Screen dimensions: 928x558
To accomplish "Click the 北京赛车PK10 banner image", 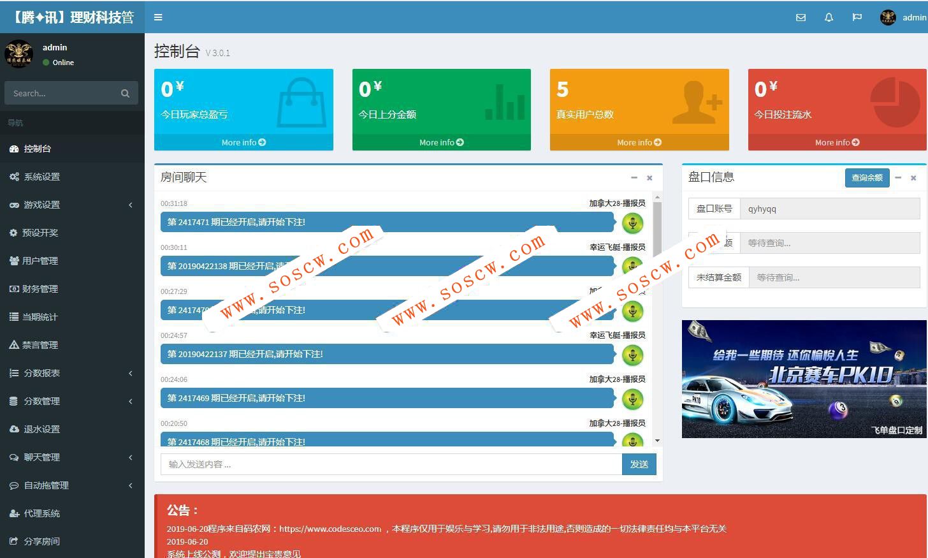I will point(804,379).
